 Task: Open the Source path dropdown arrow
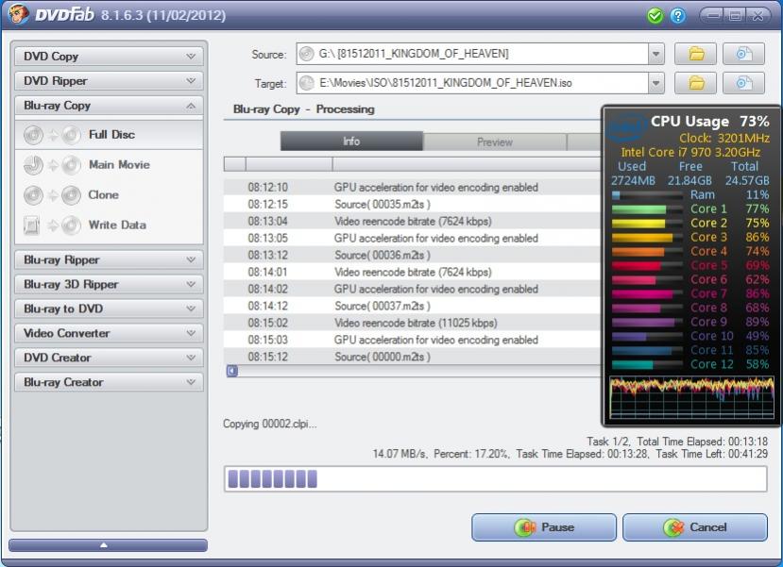click(656, 54)
